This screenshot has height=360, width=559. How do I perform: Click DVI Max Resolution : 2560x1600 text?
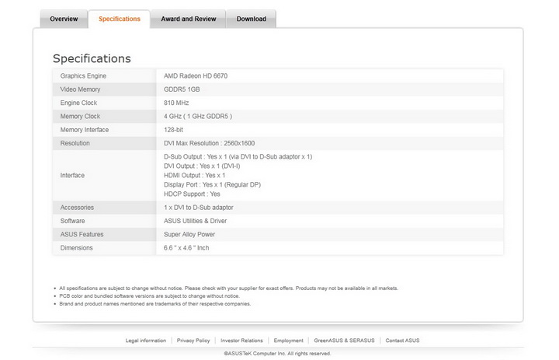point(210,143)
